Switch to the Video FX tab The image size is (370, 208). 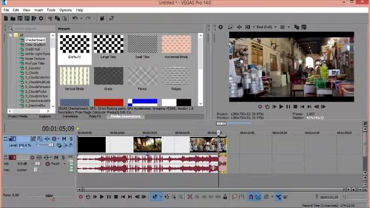pyautogui.click(x=95, y=117)
